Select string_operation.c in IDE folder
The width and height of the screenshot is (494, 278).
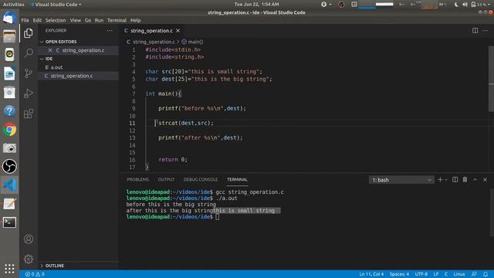pos(72,76)
